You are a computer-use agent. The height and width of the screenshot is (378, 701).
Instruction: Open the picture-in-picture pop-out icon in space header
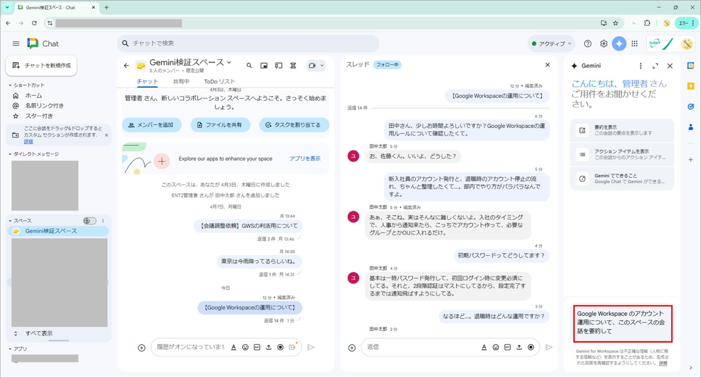pyautogui.click(x=264, y=65)
